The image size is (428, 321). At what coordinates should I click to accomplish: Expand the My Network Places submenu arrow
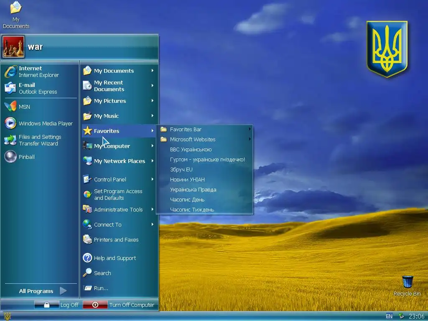(x=153, y=161)
